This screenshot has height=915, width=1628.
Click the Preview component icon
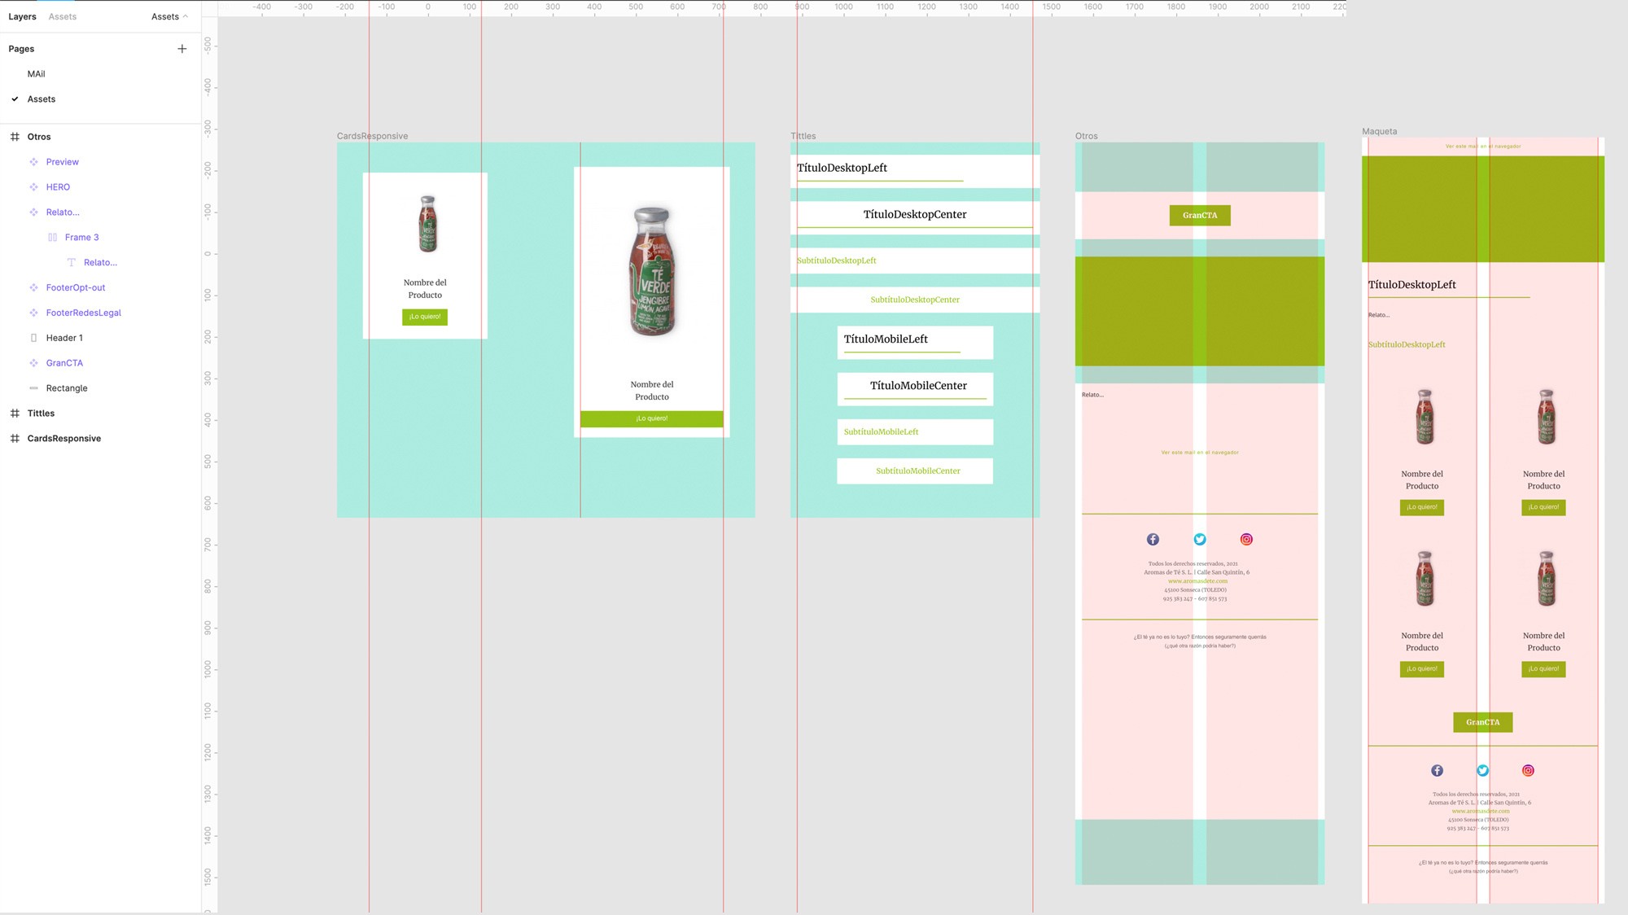[33, 162]
